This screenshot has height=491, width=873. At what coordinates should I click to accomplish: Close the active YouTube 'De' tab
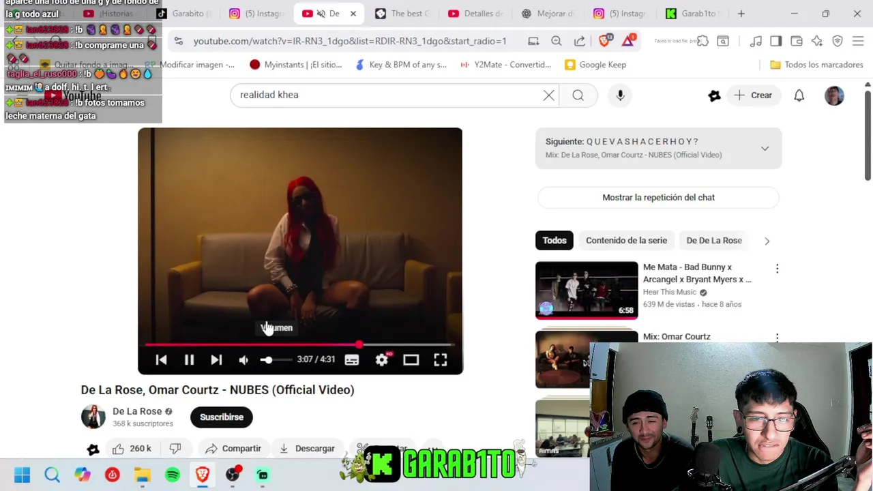point(353,14)
